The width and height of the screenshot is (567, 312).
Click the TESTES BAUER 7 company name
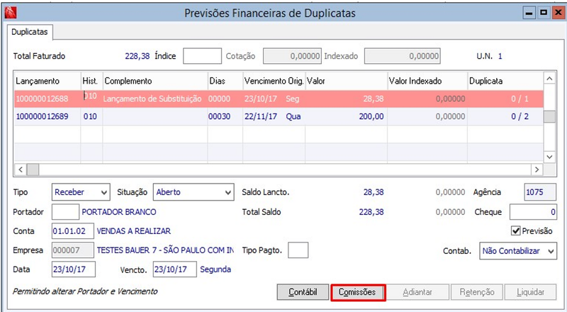165,250
